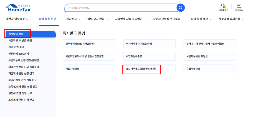Open the 납부·고지·환급 menu
Viewport: 263px width, 117px height.
(98, 19)
